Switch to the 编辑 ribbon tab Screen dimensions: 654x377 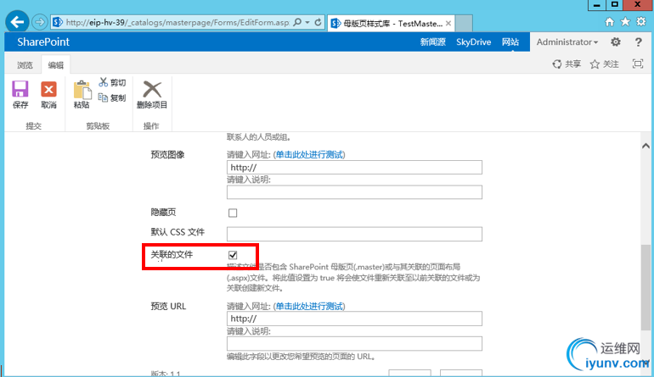[x=56, y=65]
